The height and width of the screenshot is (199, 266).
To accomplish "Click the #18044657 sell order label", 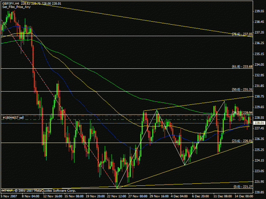I will [x=13, y=118].
